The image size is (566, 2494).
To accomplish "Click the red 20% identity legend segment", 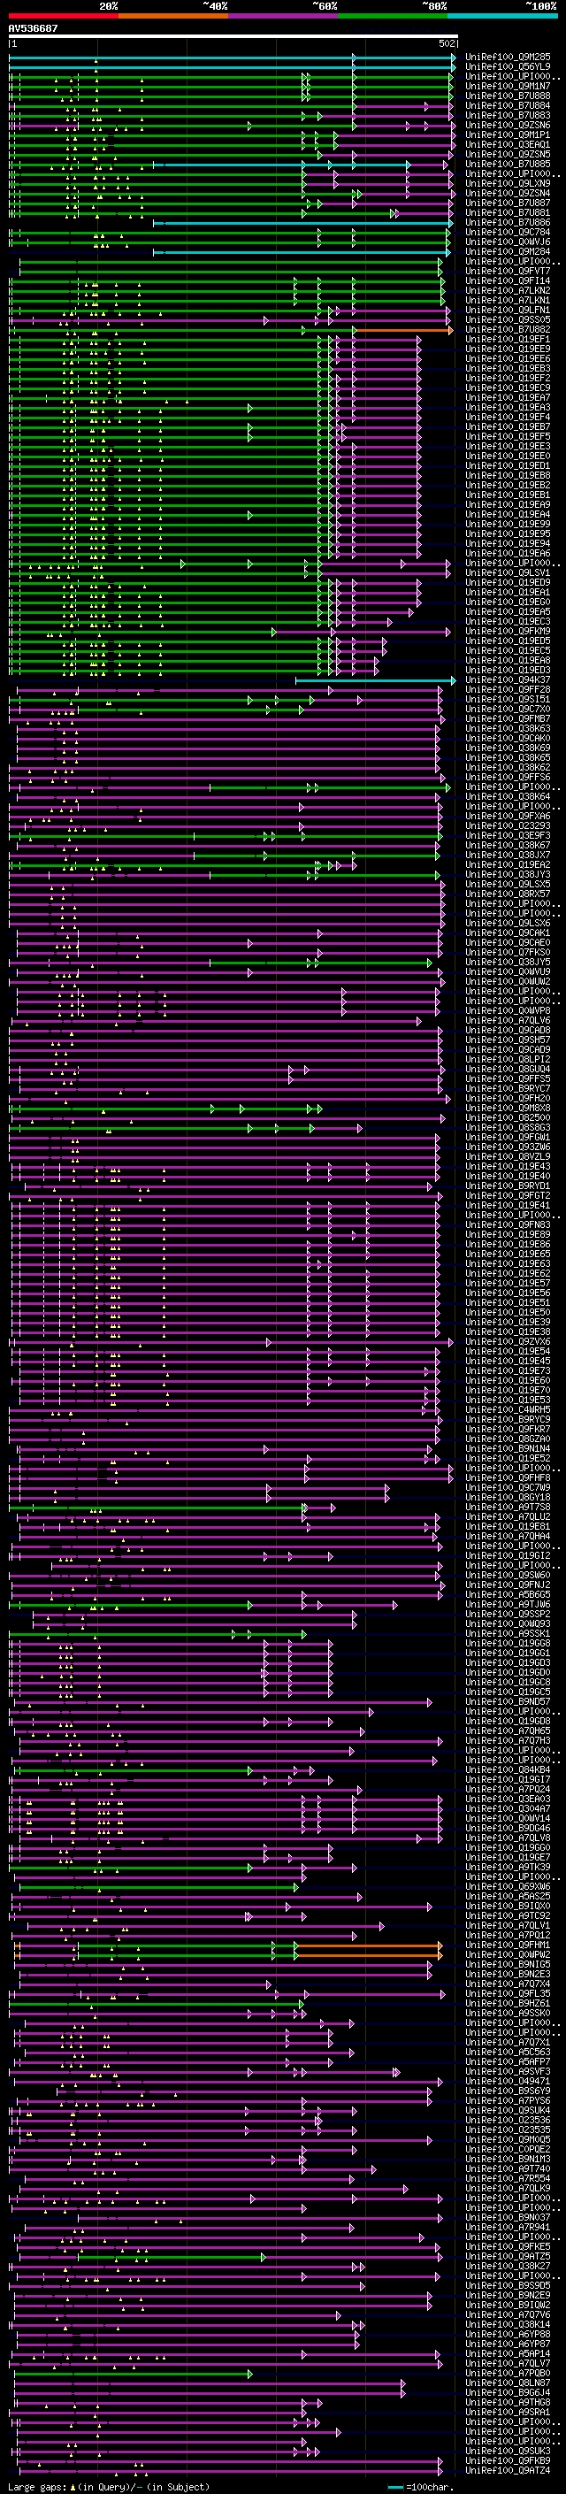I will [x=63, y=17].
